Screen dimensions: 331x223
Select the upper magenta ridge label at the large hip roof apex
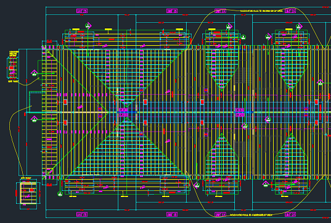123,110
